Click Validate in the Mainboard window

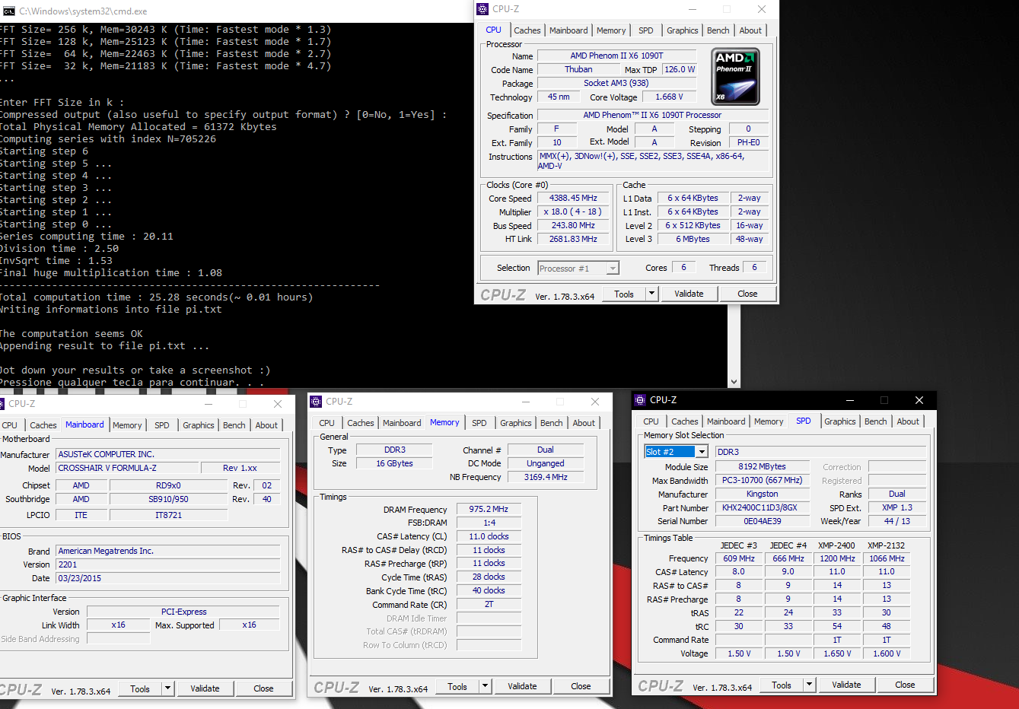point(205,688)
